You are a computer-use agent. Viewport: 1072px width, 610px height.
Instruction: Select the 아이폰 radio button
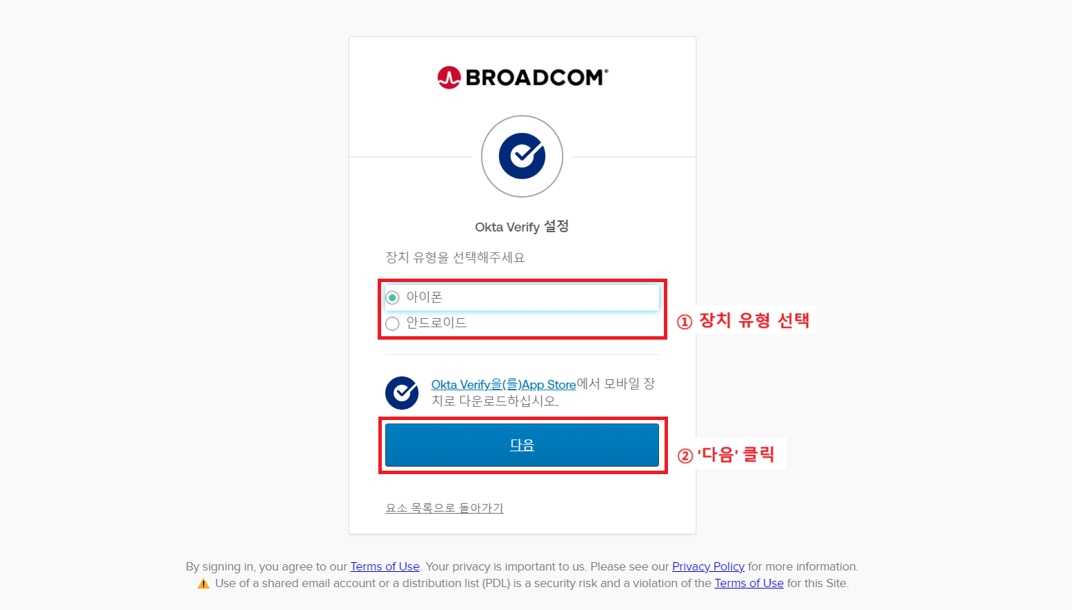tap(392, 297)
